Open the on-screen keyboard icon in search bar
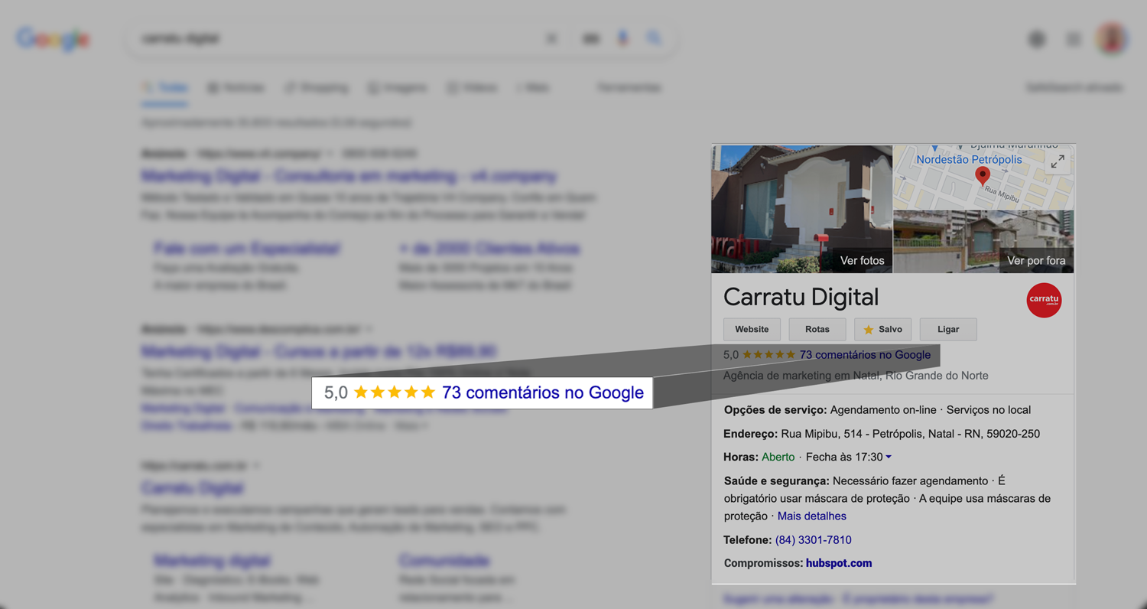Image resolution: width=1147 pixels, height=609 pixels. coord(590,38)
